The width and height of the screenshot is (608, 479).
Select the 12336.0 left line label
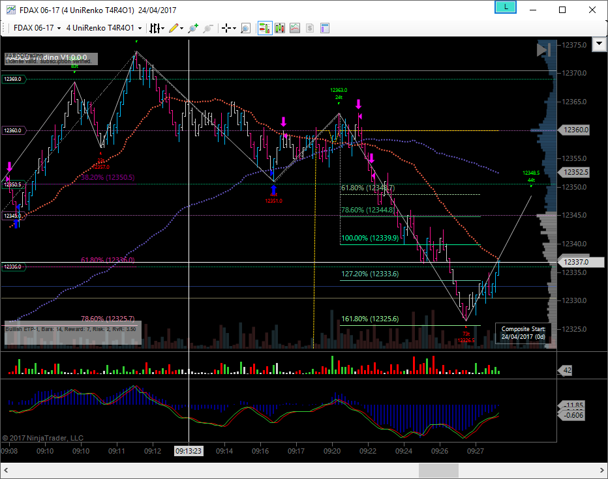(x=14, y=267)
